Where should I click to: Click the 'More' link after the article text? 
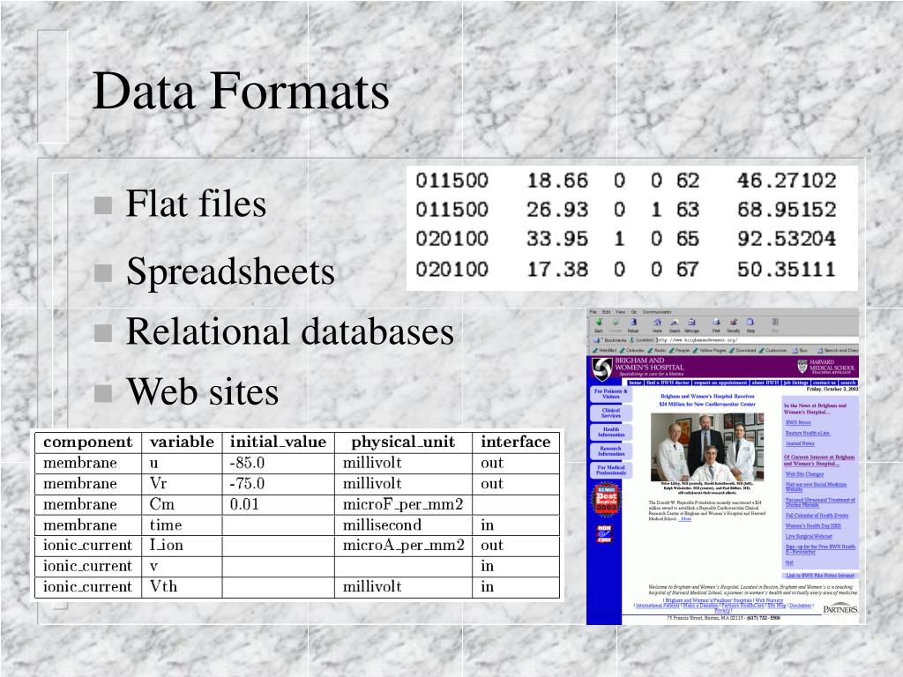[685, 518]
